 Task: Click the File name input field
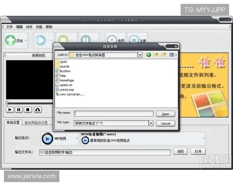coord(113,114)
